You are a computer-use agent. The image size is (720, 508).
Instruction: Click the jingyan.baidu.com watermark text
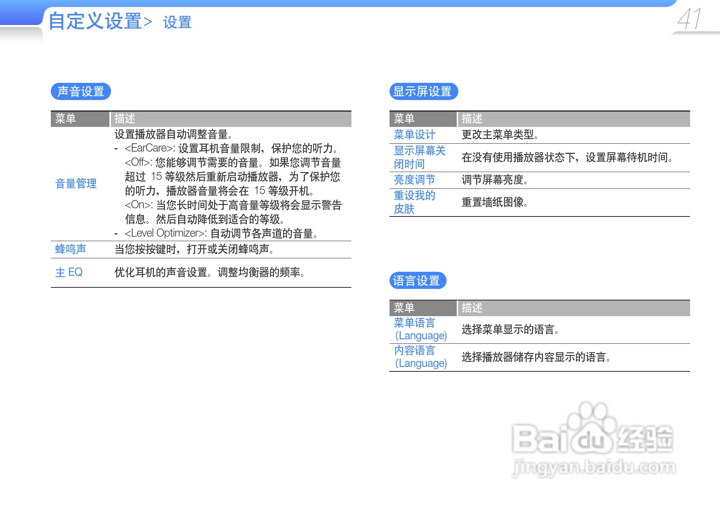pos(594,467)
